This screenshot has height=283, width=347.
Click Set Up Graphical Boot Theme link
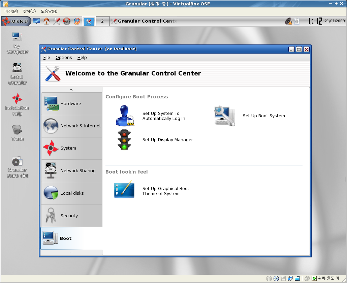tap(165, 191)
